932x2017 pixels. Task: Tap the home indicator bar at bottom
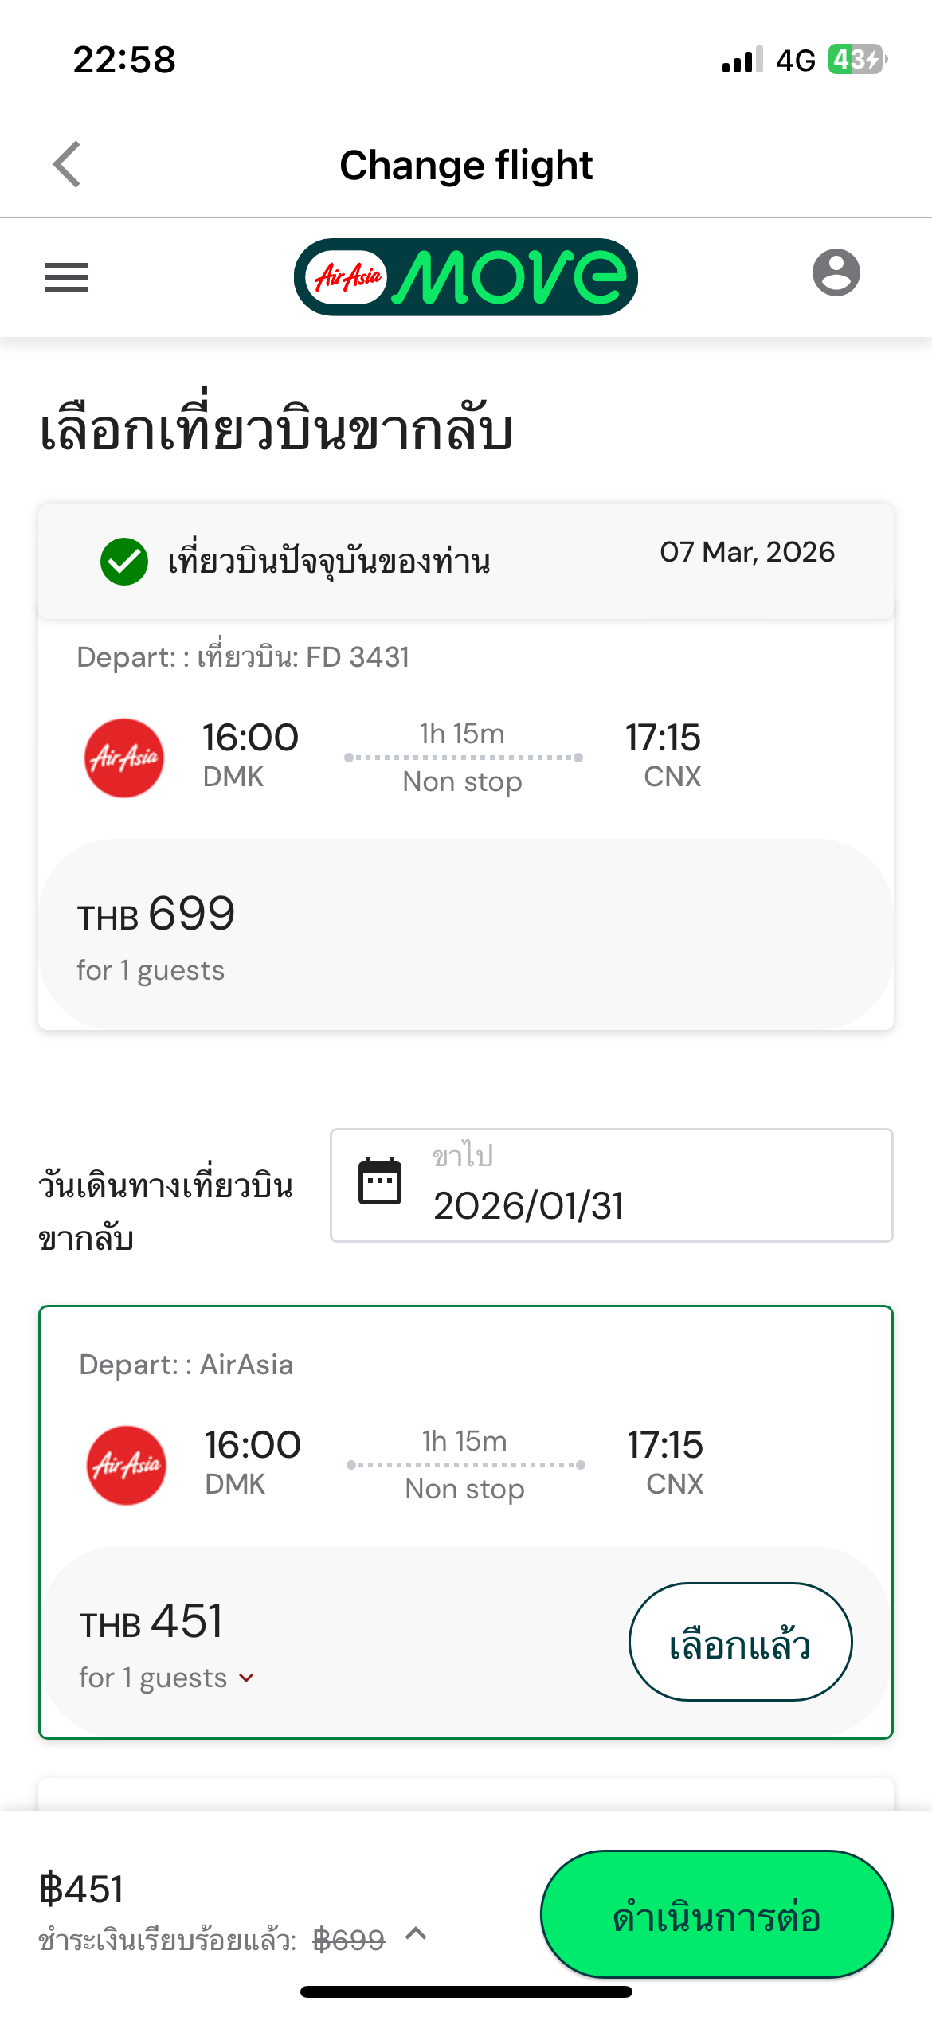click(466, 1992)
